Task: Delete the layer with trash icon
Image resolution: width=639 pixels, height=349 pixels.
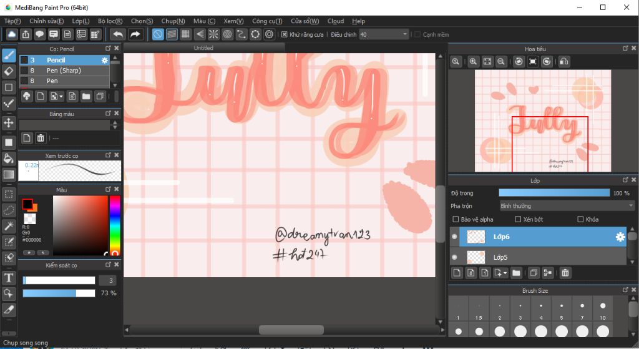Action: click(565, 273)
